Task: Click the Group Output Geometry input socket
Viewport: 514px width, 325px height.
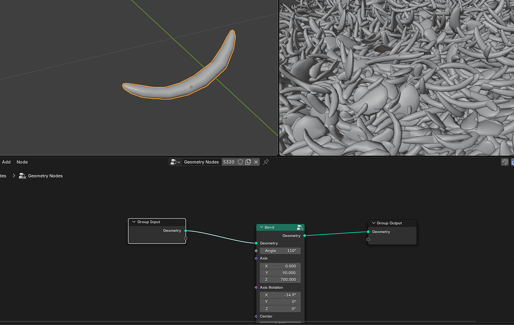Action: pyautogui.click(x=368, y=232)
